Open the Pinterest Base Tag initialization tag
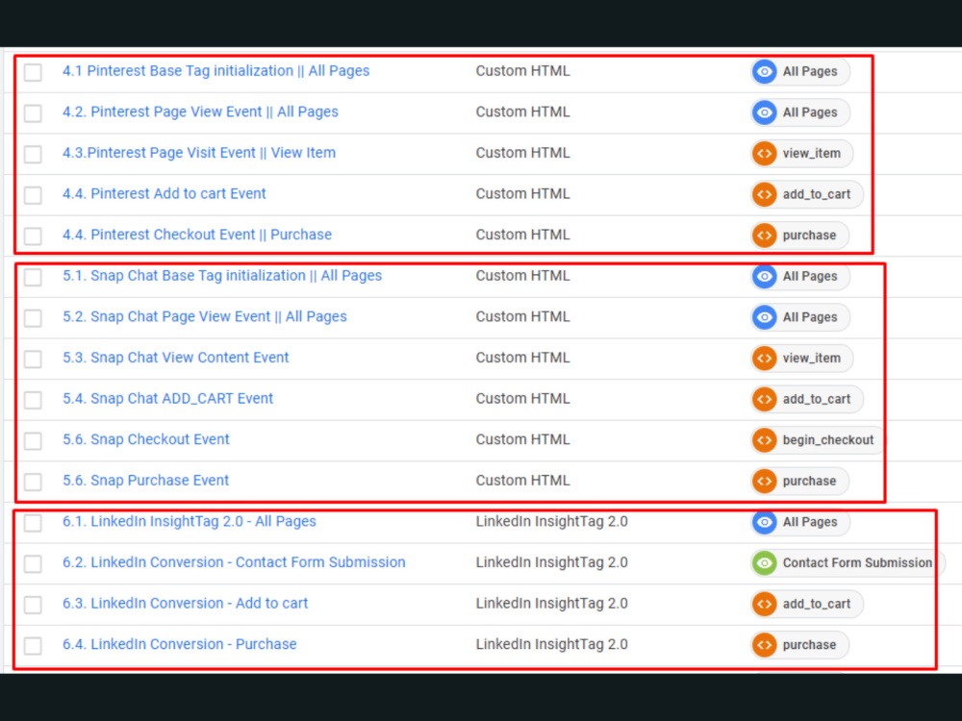 tap(215, 71)
